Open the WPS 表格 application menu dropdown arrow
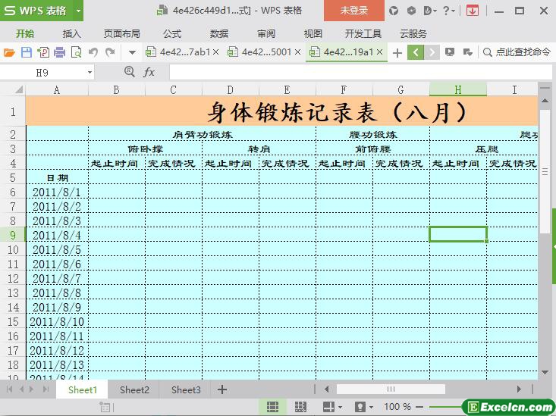This screenshot has width=556, height=416. (78, 11)
